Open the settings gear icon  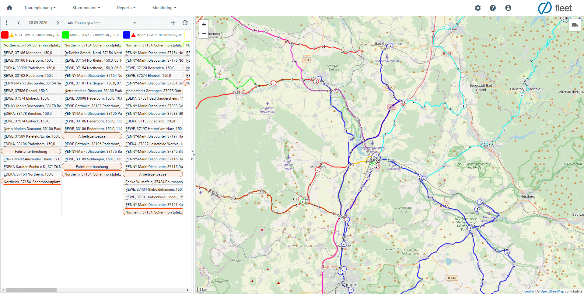[478, 8]
